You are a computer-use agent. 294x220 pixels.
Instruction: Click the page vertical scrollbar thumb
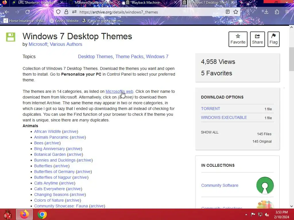[291, 59]
